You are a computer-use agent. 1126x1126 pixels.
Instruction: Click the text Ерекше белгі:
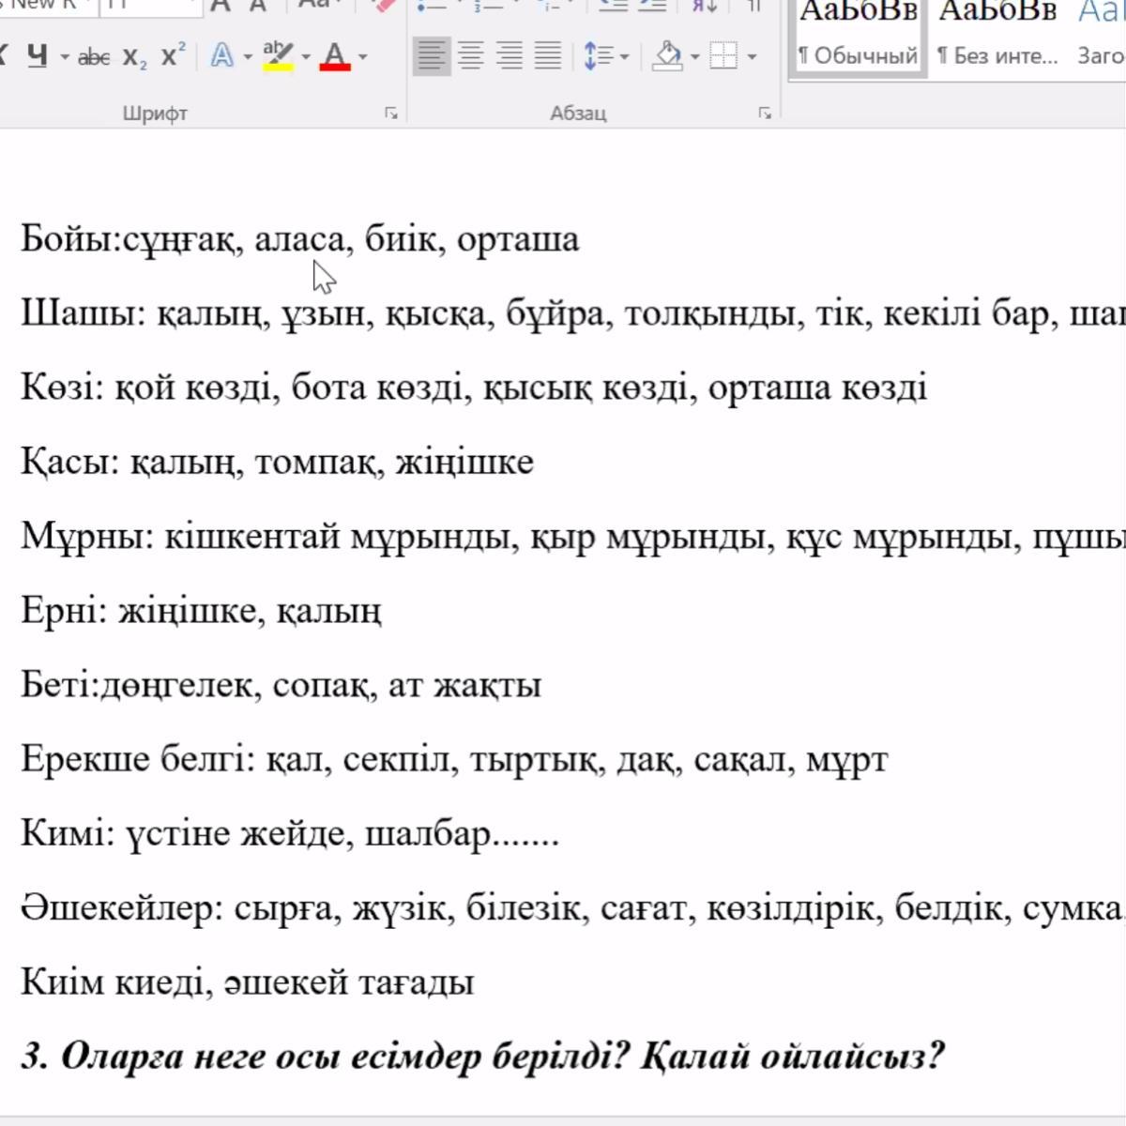coord(138,758)
